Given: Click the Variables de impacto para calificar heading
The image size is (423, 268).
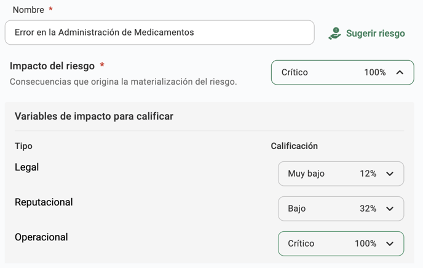Looking at the screenshot, I should point(94,117).
